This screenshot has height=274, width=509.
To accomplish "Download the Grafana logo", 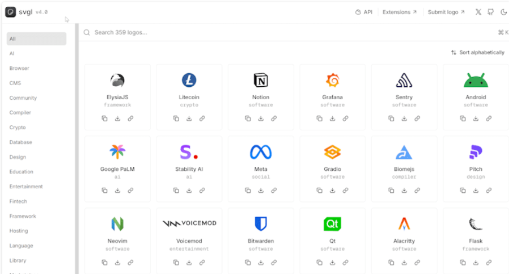I will click(x=332, y=118).
